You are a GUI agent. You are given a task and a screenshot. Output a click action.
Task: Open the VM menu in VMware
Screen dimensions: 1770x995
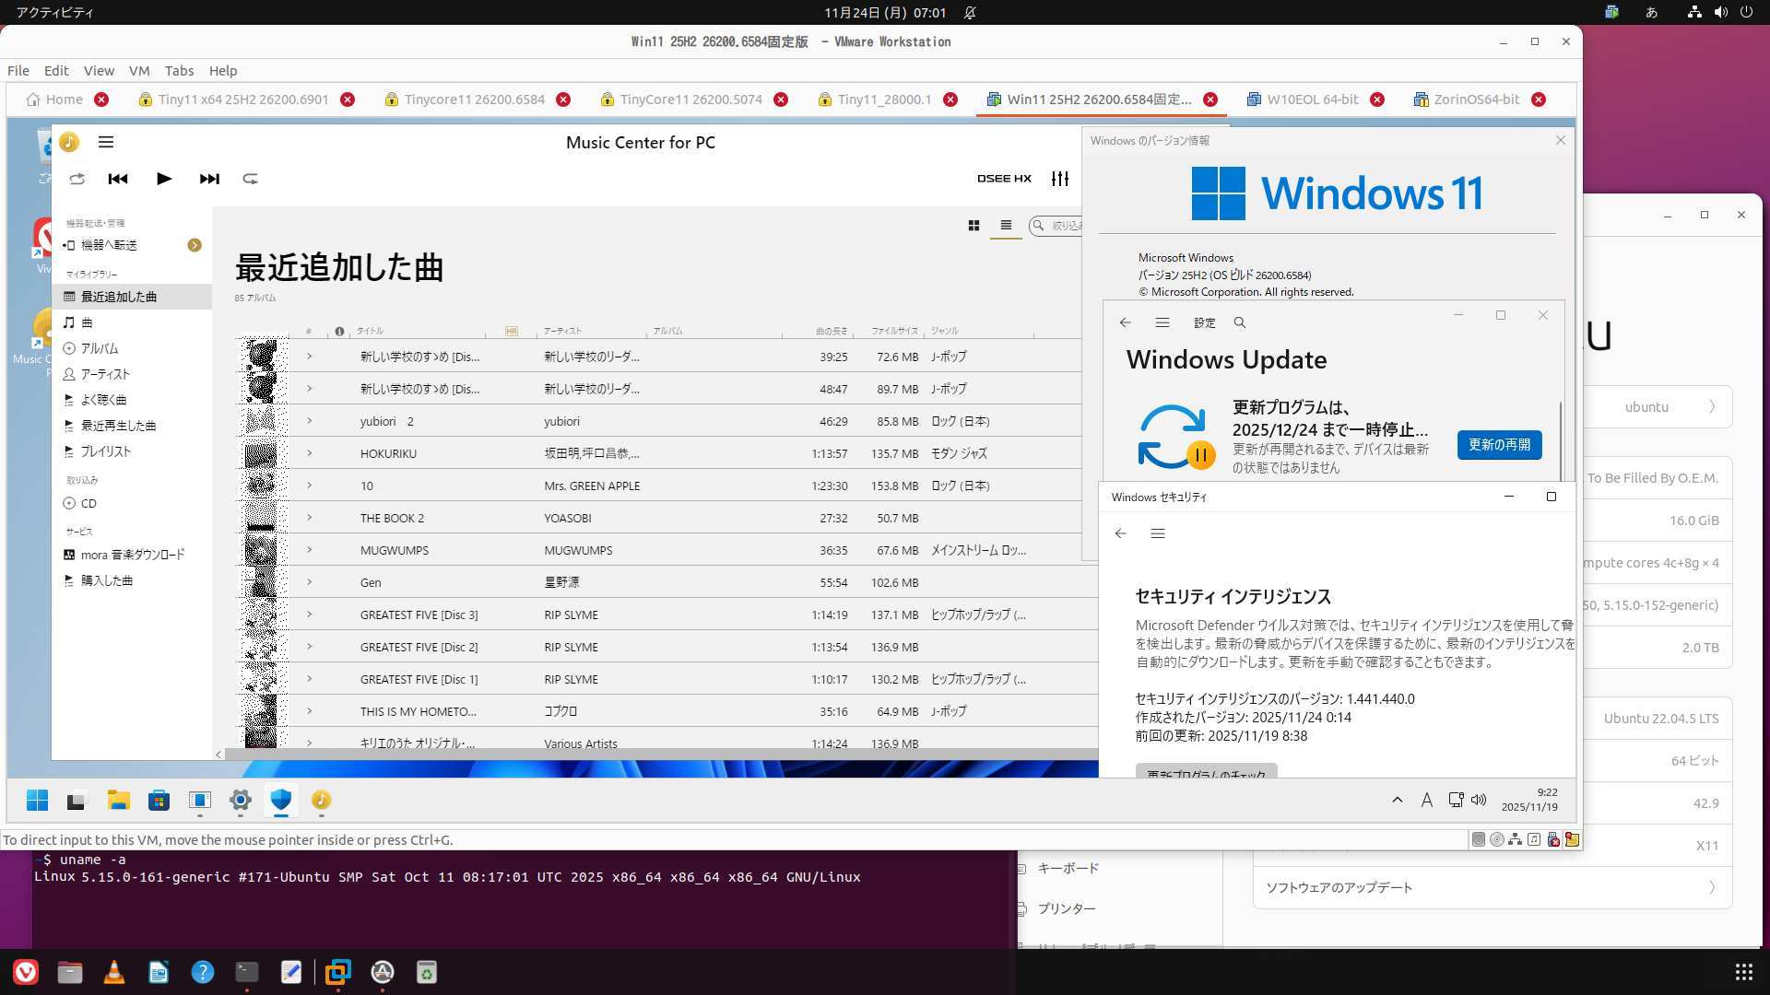(139, 71)
